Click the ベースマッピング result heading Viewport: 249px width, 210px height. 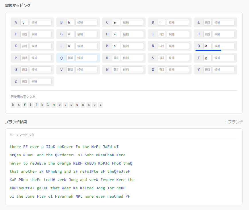(x=22, y=135)
